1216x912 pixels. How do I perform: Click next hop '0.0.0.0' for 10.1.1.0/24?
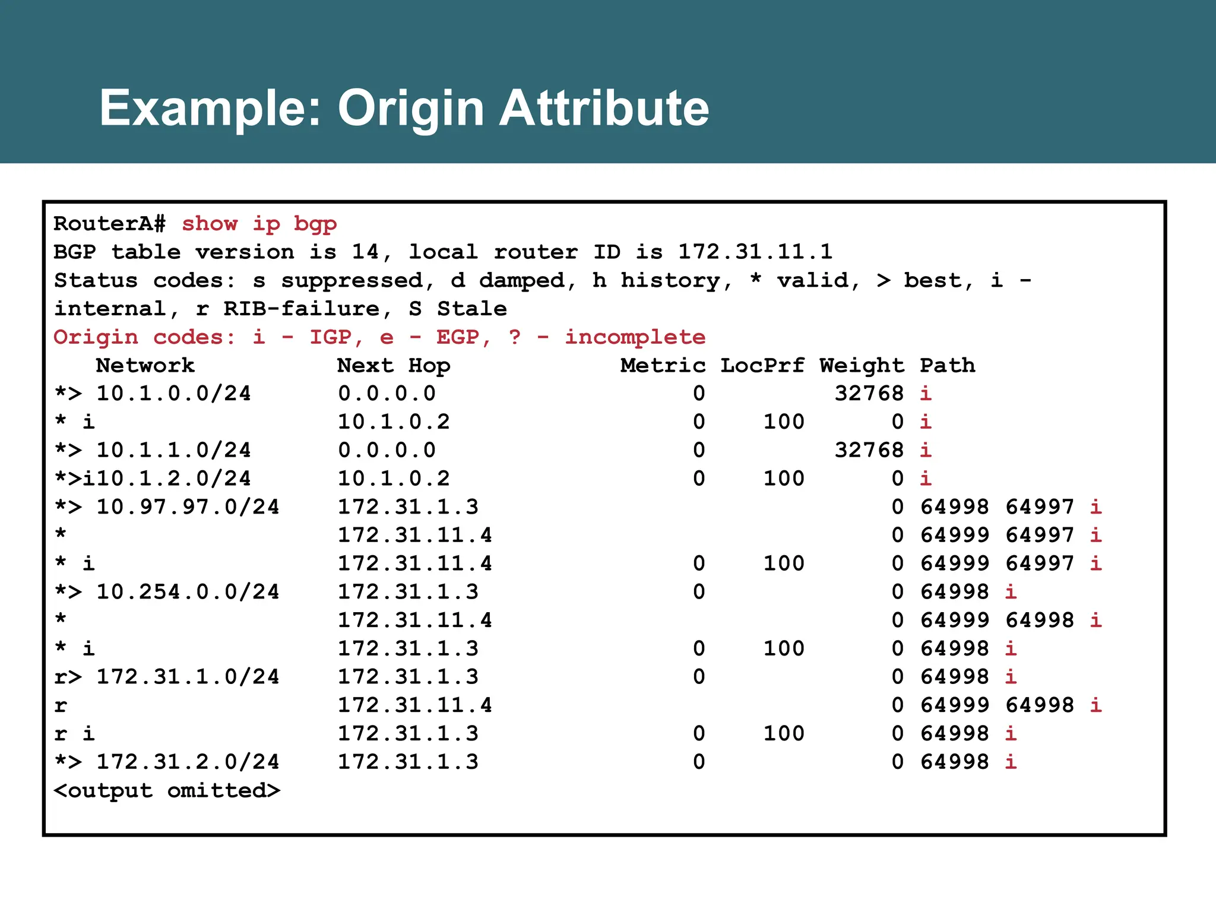click(x=387, y=451)
